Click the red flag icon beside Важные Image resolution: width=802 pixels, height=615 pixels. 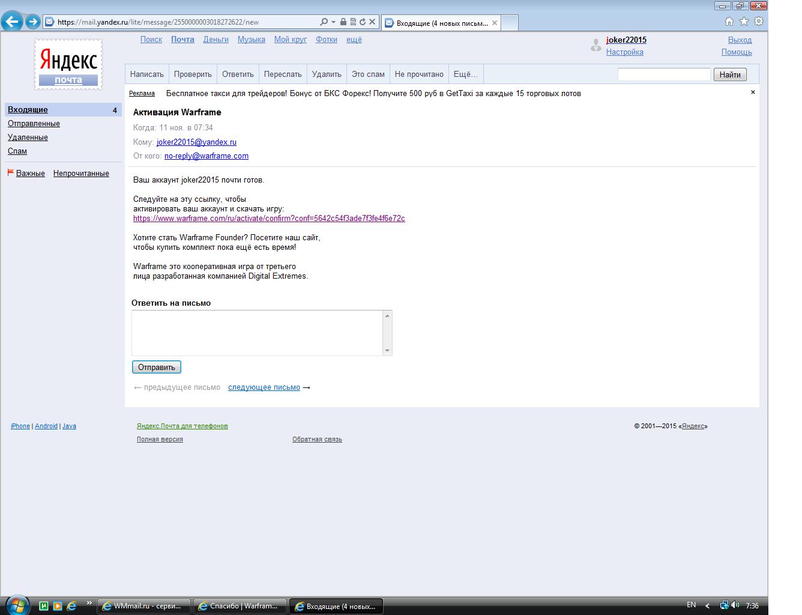pos(10,173)
